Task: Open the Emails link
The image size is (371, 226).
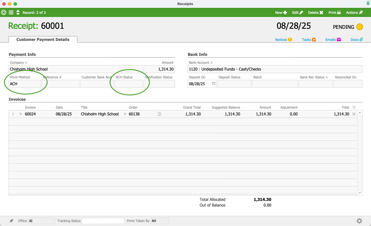Action: click(x=333, y=40)
